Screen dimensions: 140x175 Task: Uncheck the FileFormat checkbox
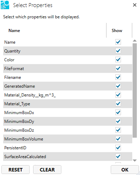pos(118,68)
